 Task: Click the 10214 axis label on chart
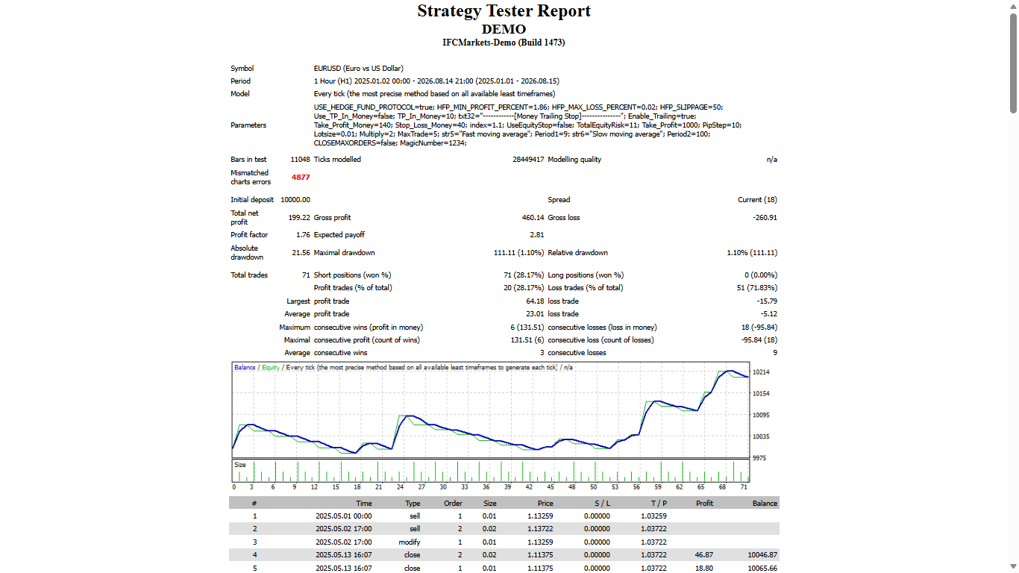[761, 372]
